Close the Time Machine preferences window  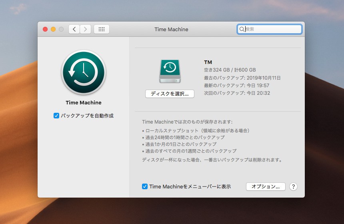pos(45,29)
